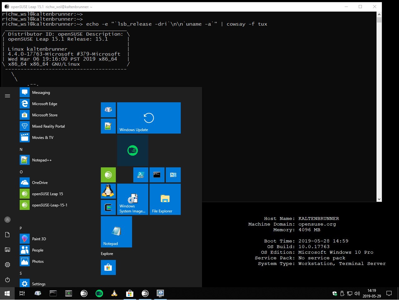This screenshot has width=399, height=300.
Task: Open the Tux penguin taskbar icon
Action: pyautogui.click(x=114, y=293)
